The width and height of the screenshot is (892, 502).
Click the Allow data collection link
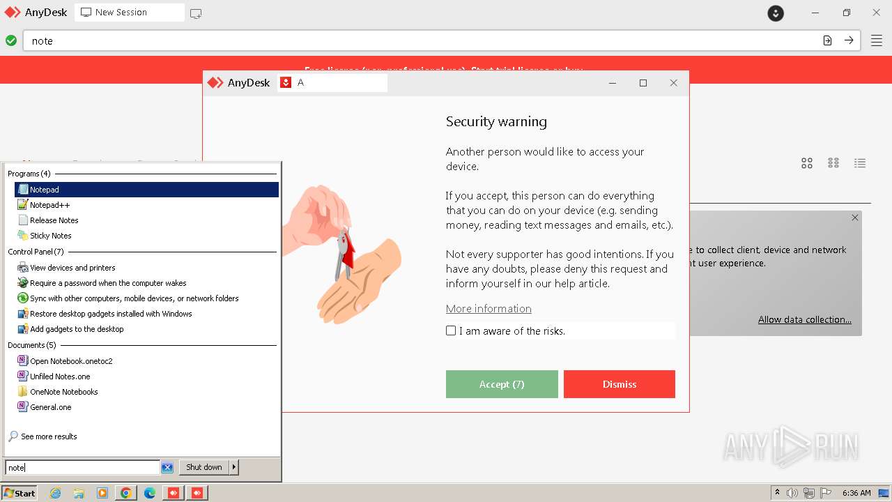click(805, 319)
